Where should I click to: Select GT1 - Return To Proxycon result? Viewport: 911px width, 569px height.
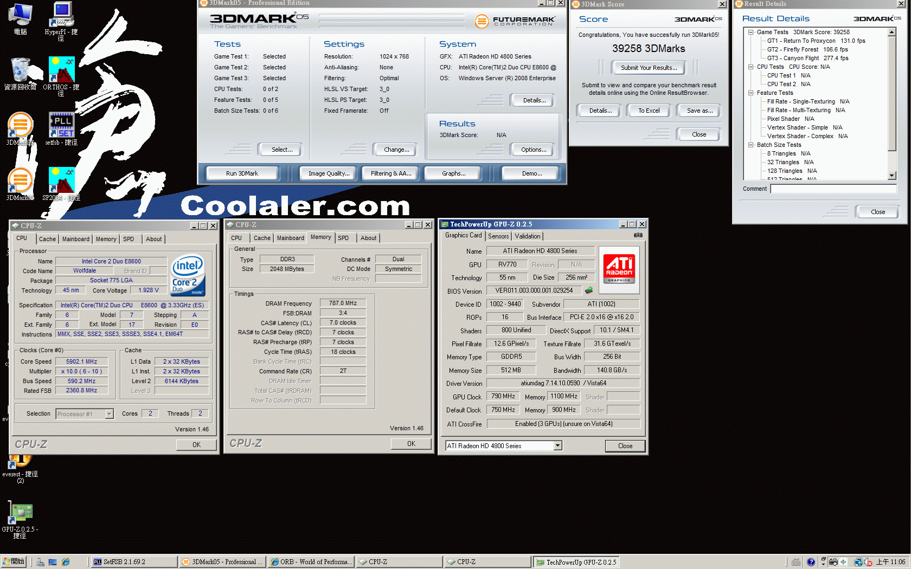pyautogui.click(x=816, y=41)
